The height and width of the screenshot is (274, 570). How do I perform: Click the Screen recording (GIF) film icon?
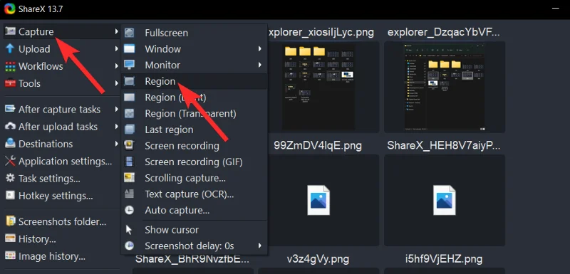[x=129, y=162]
